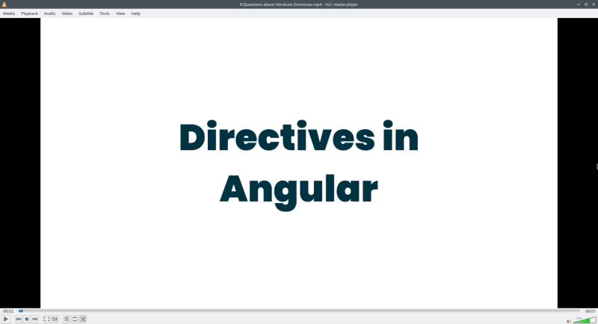
Task: Open the View menu
Action: [x=120, y=13]
